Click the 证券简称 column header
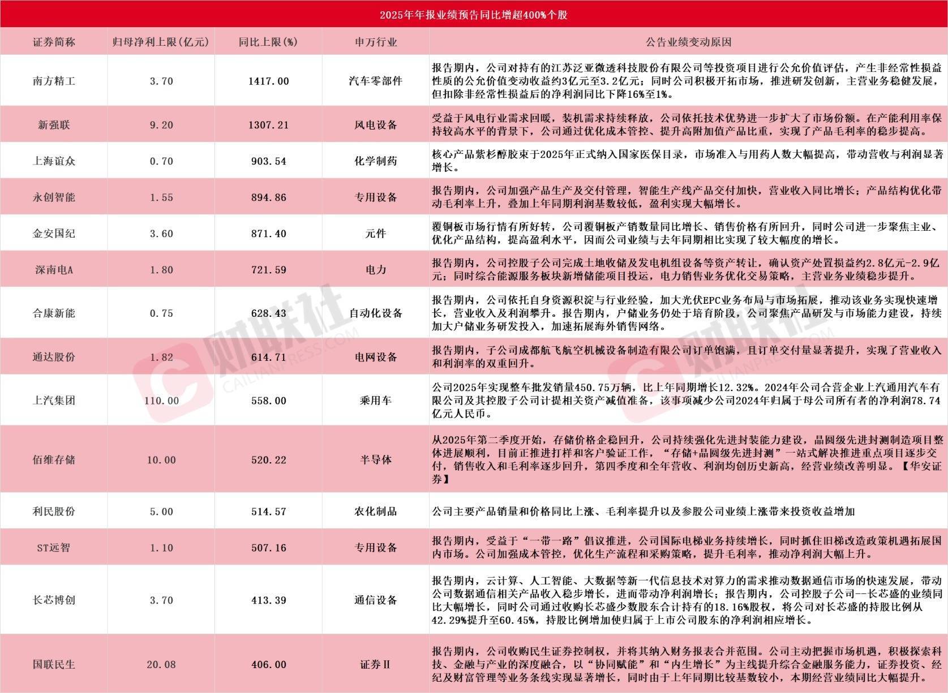 54,42
